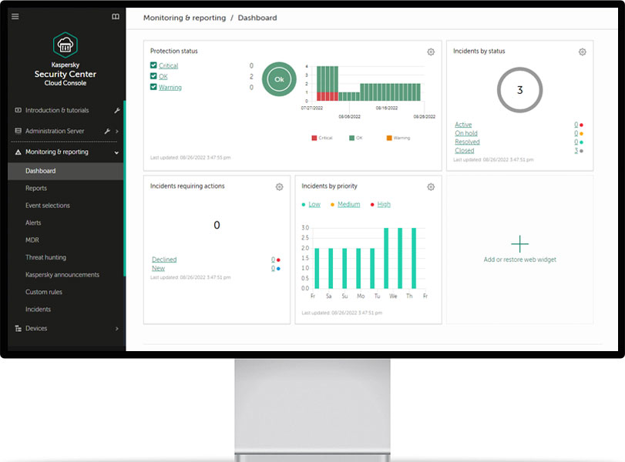Image resolution: width=625 pixels, height=462 pixels.
Task: Click the sidebar teal scrollbar
Action: pos(124,188)
